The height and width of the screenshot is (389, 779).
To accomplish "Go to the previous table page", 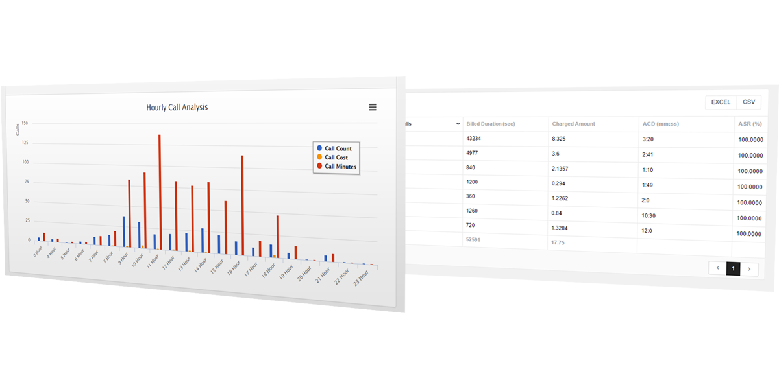I will tap(717, 268).
